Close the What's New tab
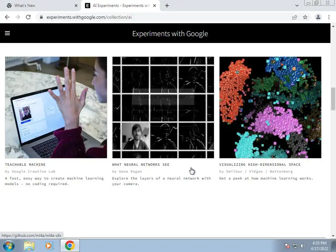Viewport: 336px width, 252px height. 76,6
